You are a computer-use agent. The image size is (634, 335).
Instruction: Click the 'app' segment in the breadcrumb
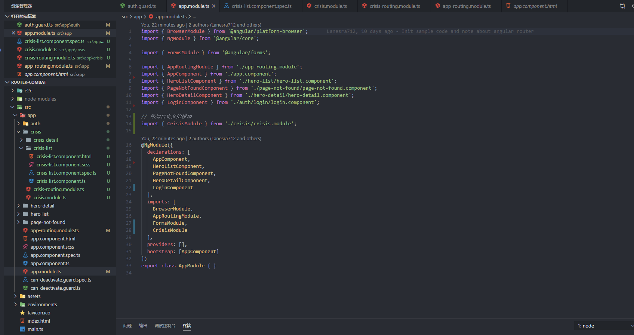pyautogui.click(x=138, y=17)
